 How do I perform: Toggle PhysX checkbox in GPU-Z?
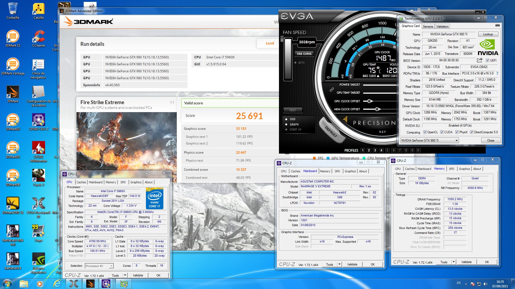(457, 132)
